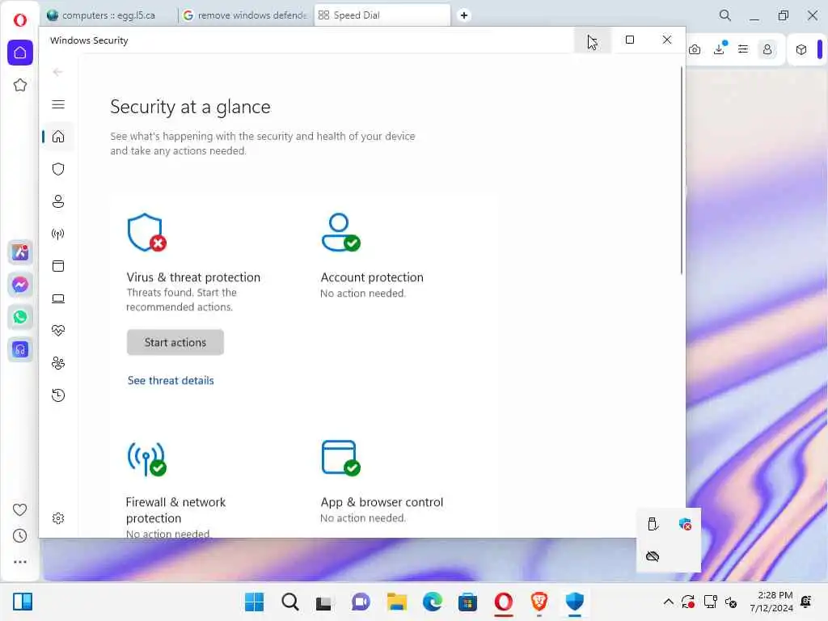Click muted volume icon in system tray

731,602
